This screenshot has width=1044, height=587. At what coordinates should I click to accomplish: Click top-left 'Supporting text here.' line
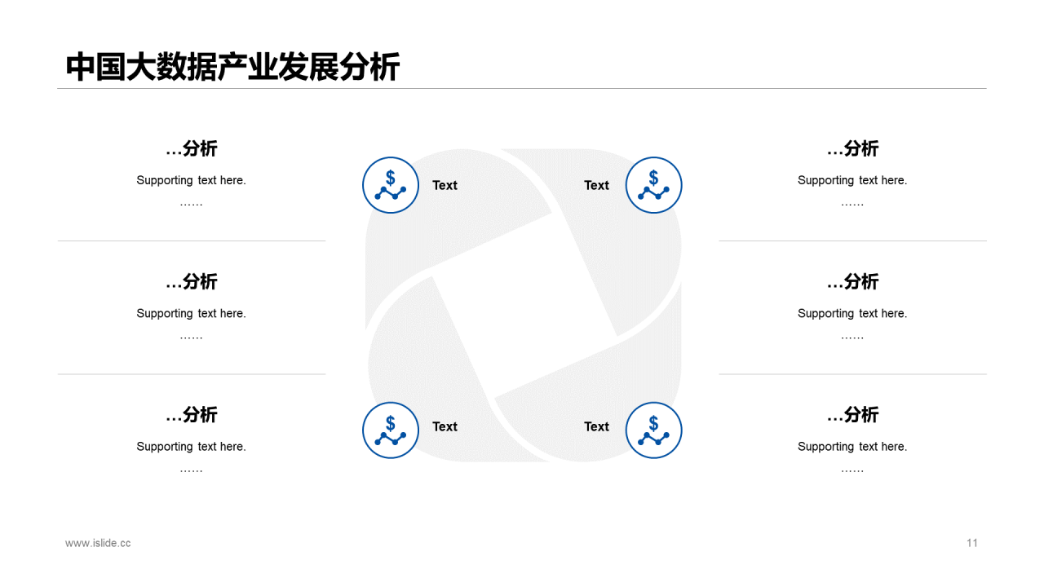pyautogui.click(x=191, y=180)
